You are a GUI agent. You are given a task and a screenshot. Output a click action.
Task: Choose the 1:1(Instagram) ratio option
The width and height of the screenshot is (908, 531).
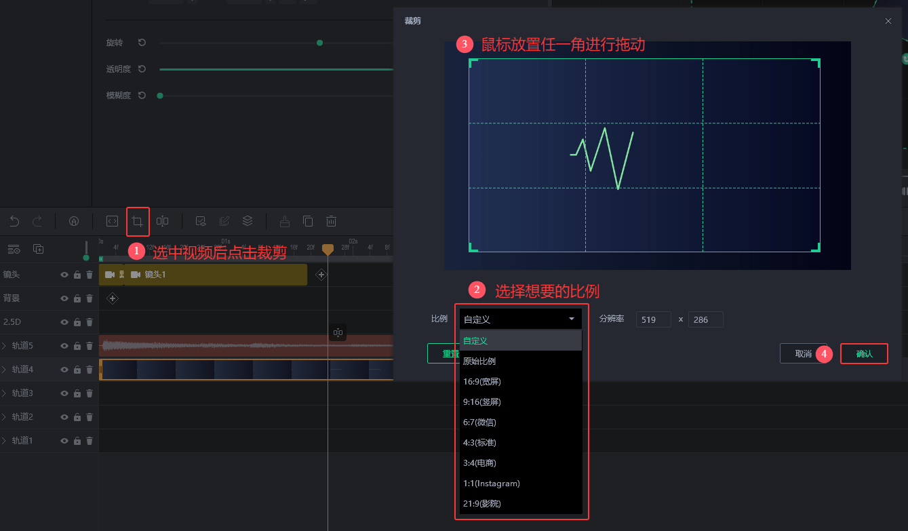(x=491, y=484)
